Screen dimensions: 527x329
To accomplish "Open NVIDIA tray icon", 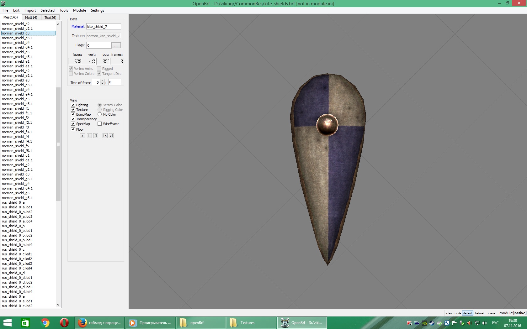I will pos(424,323).
